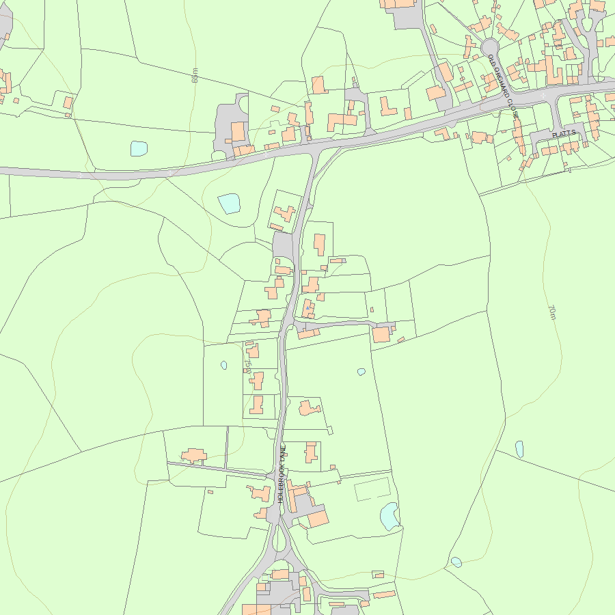Screen dimensions: 615x615
Task: Click the 75m contour label
Action: (x=248, y=366)
